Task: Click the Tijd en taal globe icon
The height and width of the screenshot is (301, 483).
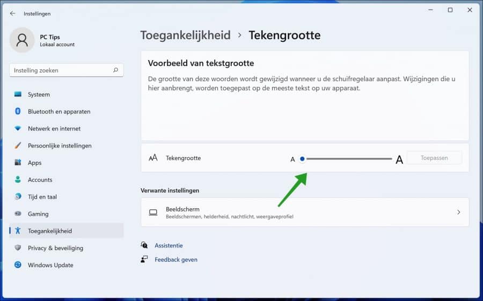Action: [18, 196]
